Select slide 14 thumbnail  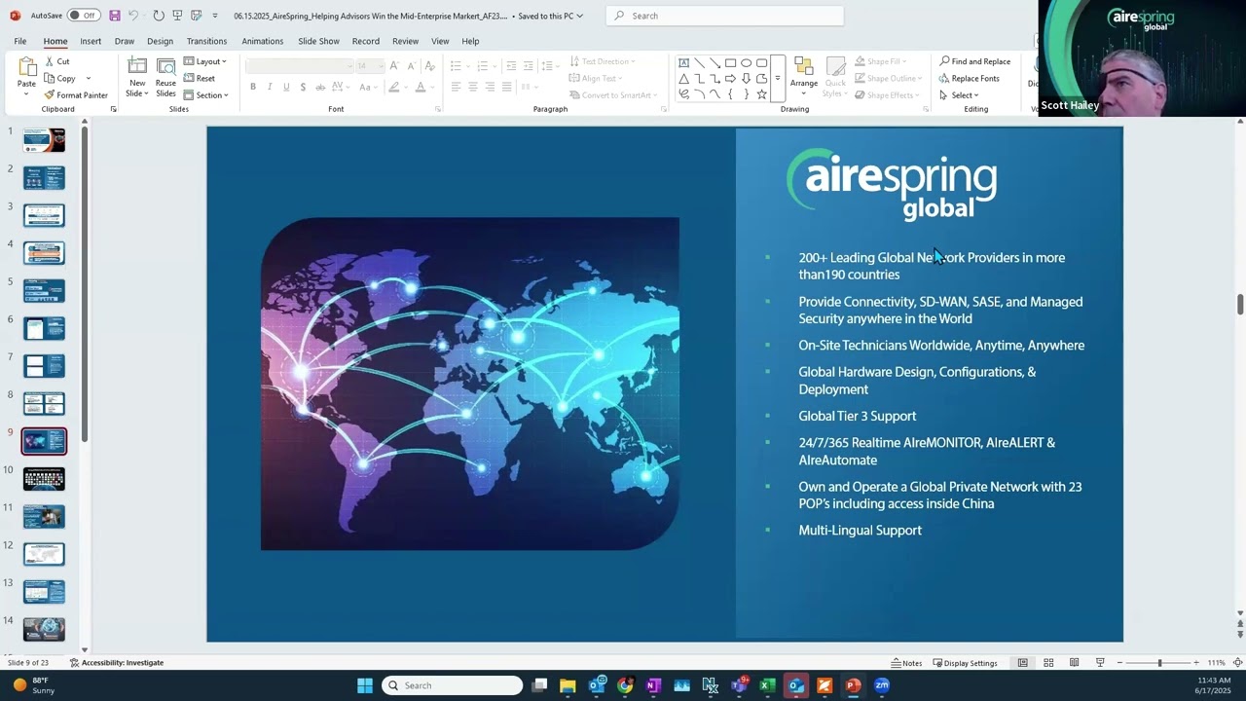[x=44, y=629]
